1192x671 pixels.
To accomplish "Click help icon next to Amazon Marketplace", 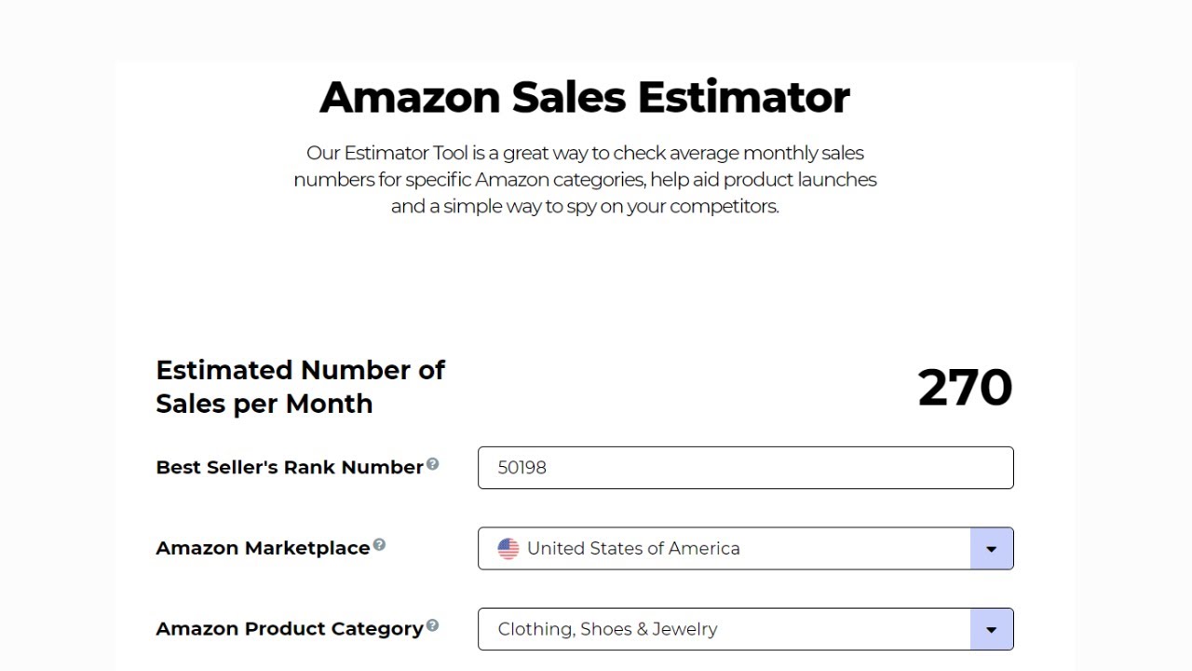I will point(379,545).
